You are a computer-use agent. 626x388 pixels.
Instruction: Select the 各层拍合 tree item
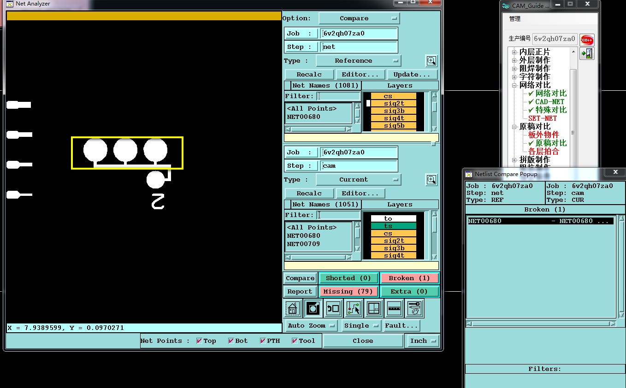tap(543, 152)
